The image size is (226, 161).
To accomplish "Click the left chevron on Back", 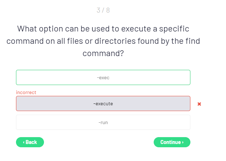I will 24,142.
